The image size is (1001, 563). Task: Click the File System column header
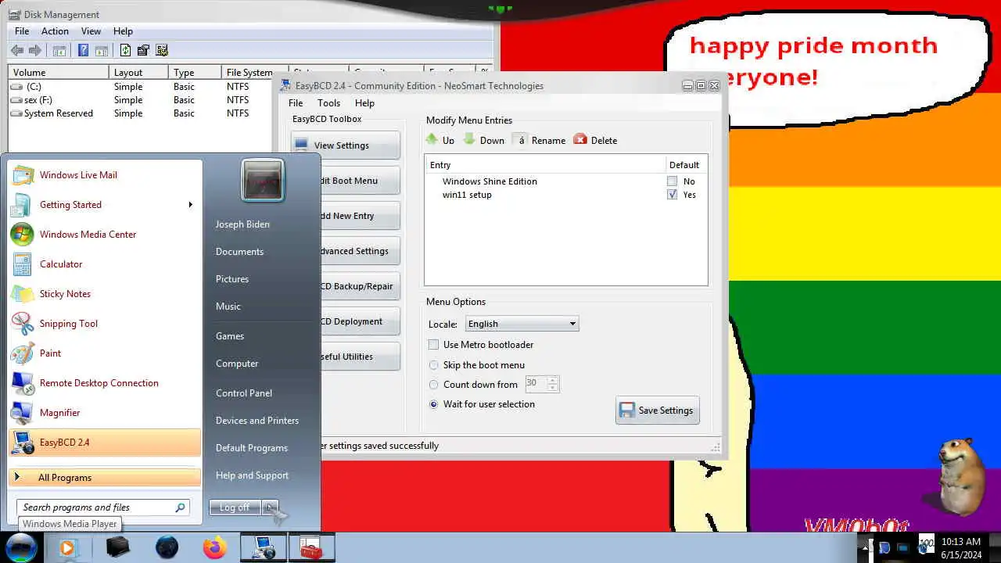(254, 72)
